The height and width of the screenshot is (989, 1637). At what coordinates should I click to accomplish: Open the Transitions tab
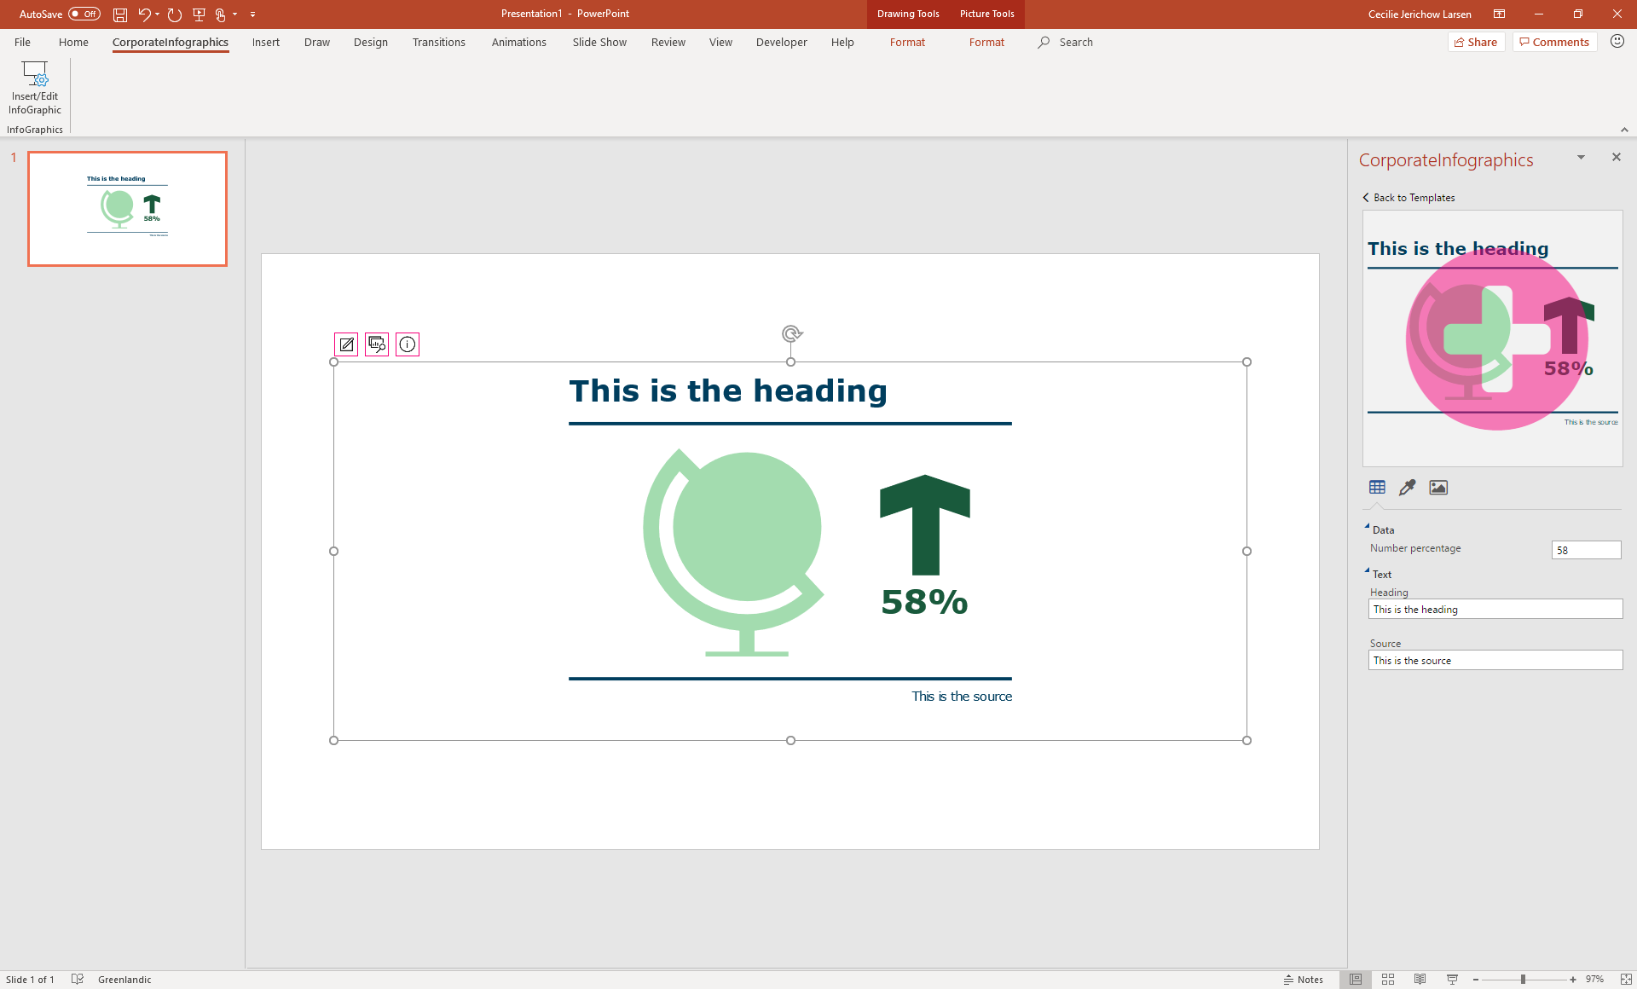[x=439, y=42]
